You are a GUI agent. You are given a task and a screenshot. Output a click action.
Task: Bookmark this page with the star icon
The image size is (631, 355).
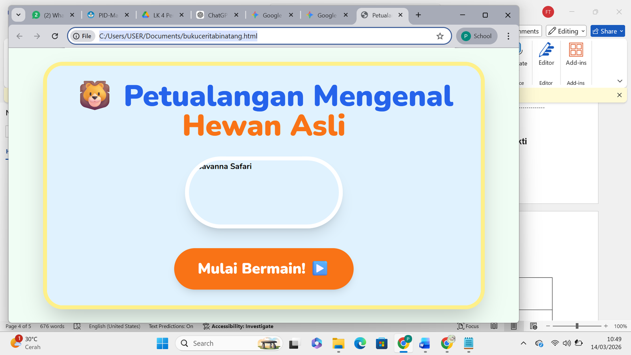[440, 36]
